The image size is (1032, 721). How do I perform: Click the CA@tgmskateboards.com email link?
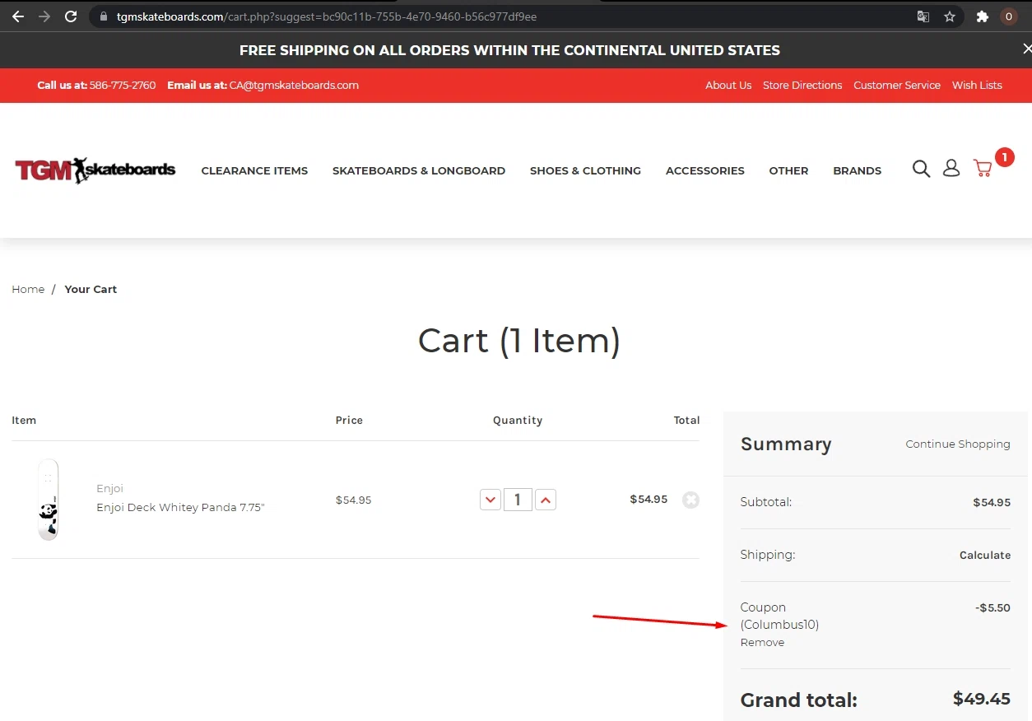point(295,85)
